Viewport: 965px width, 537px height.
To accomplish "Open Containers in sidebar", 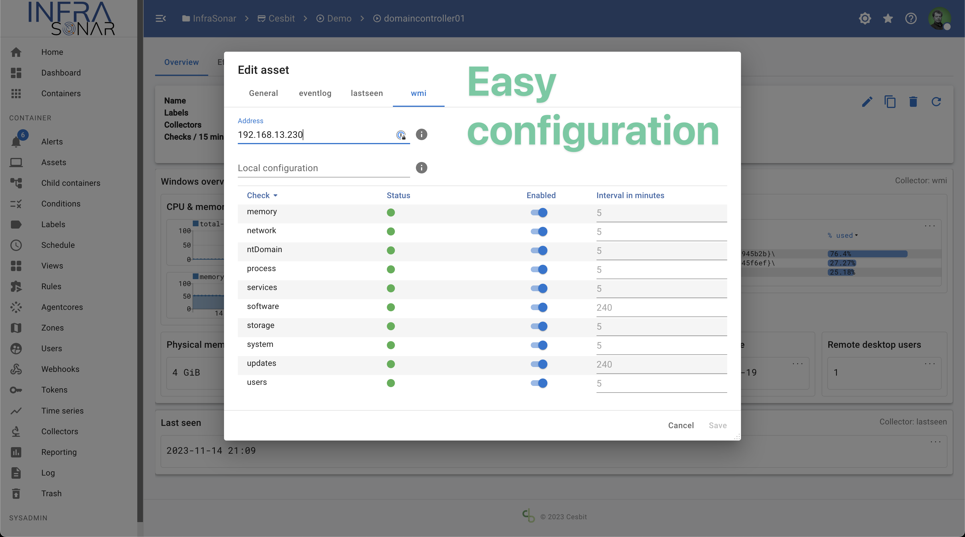I will pyautogui.click(x=61, y=93).
